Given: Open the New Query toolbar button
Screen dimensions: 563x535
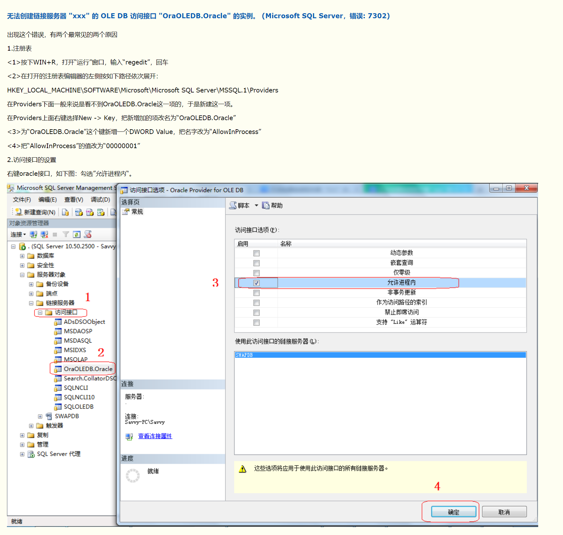Looking at the screenshot, I should 35,212.
